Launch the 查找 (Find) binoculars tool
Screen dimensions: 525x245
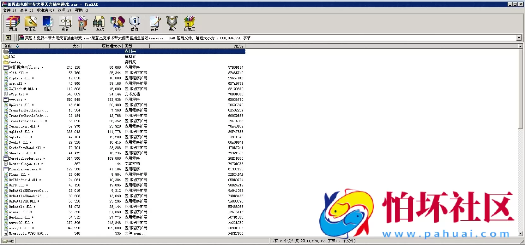100,23
